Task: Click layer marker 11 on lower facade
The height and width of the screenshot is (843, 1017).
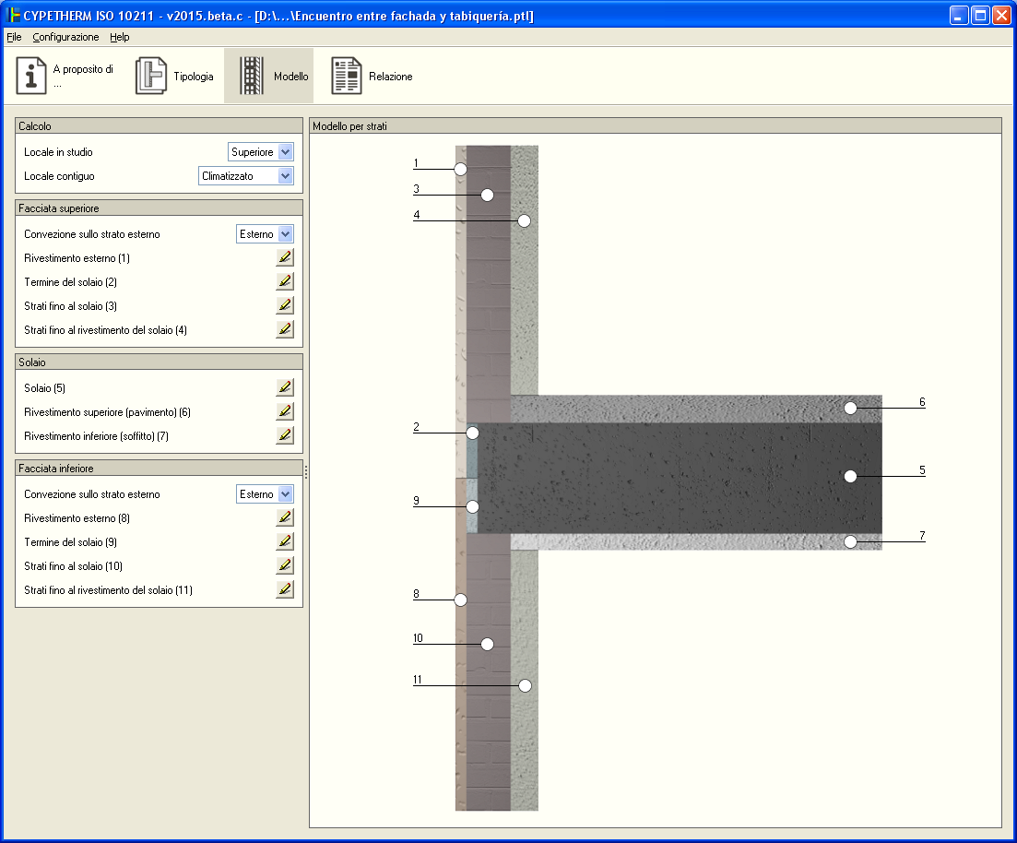Action: click(x=525, y=686)
